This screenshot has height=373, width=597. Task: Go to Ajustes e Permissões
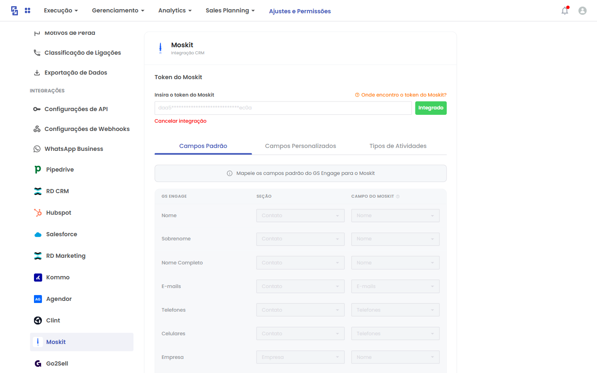(300, 11)
